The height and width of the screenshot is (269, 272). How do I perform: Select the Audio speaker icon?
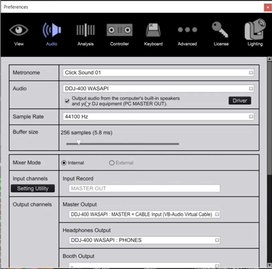(x=52, y=30)
